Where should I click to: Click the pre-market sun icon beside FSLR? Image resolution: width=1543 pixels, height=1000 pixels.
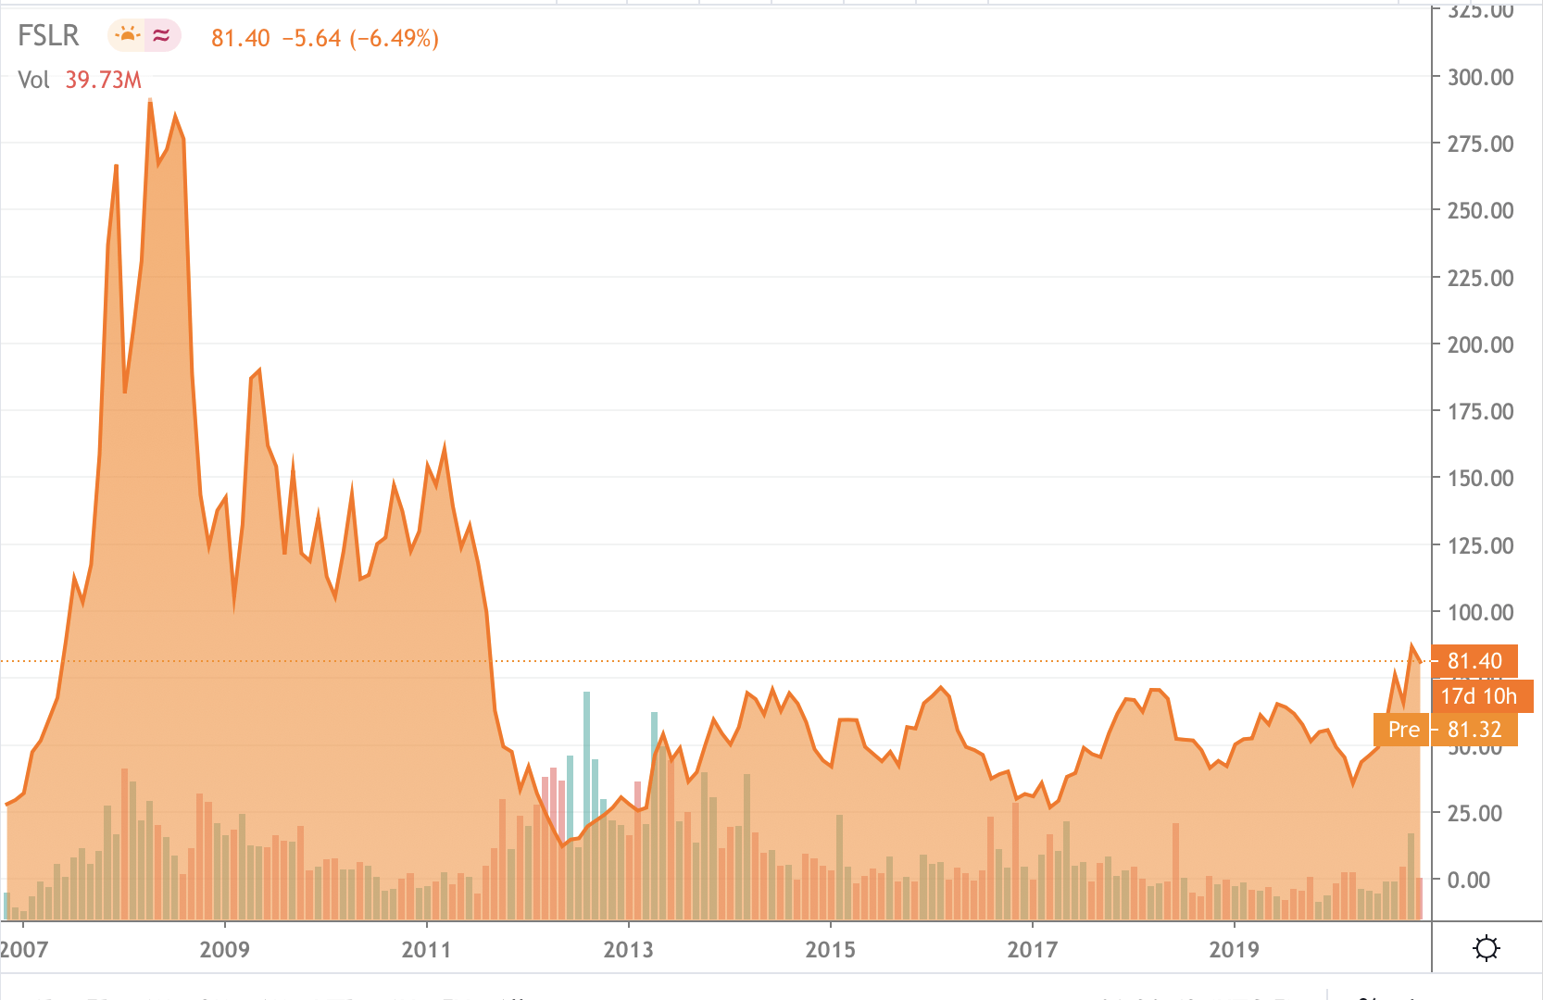tap(126, 36)
